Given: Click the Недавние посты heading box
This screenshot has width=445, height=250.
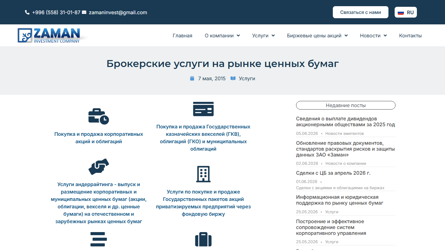Looking at the screenshot, I should point(346,105).
